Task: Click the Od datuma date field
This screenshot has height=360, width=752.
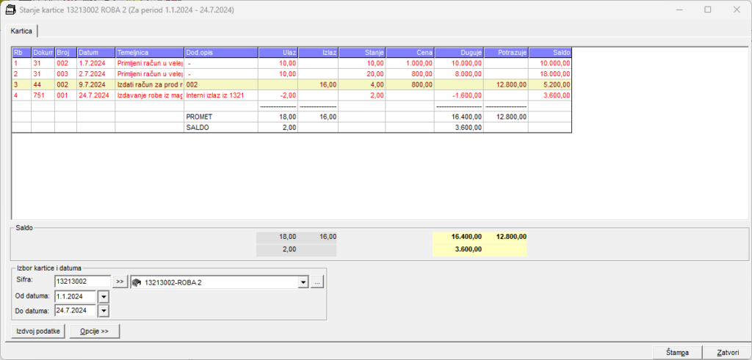Action: [x=75, y=296]
